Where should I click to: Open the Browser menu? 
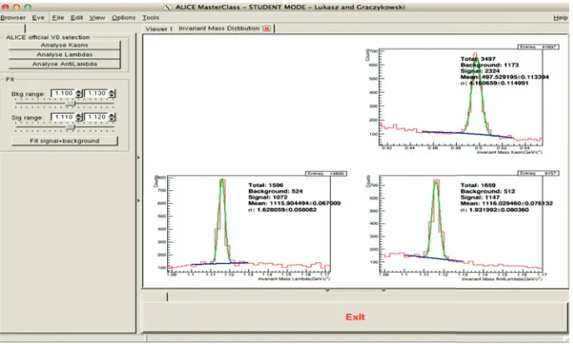point(13,18)
